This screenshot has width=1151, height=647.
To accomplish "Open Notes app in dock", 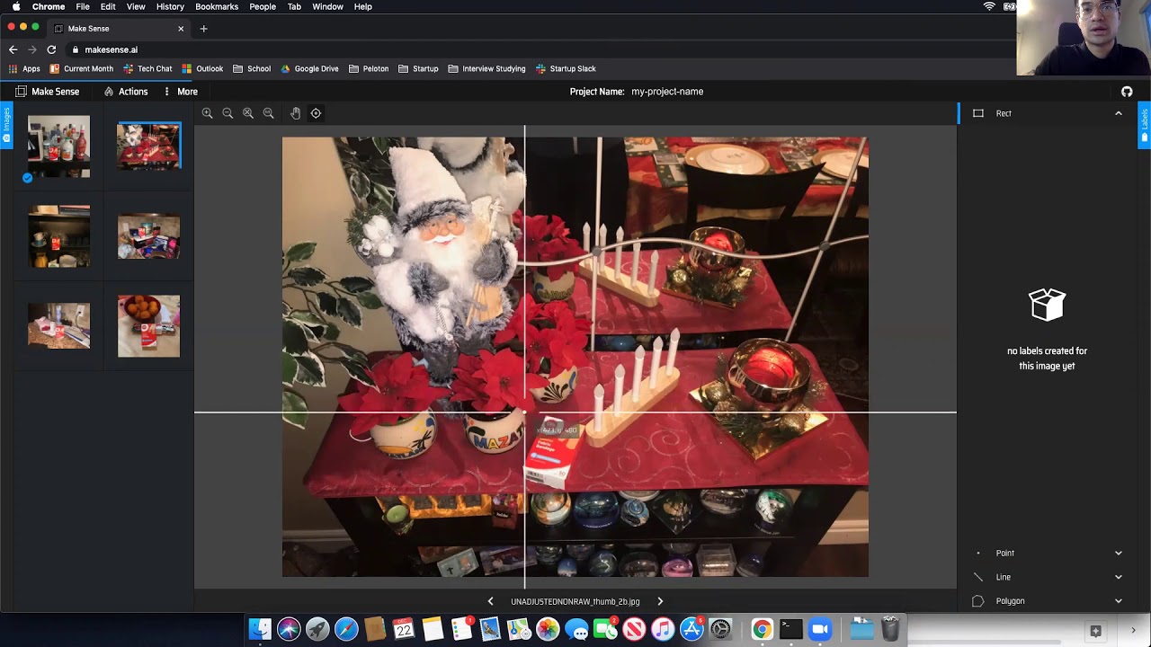I will pos(433,629).
